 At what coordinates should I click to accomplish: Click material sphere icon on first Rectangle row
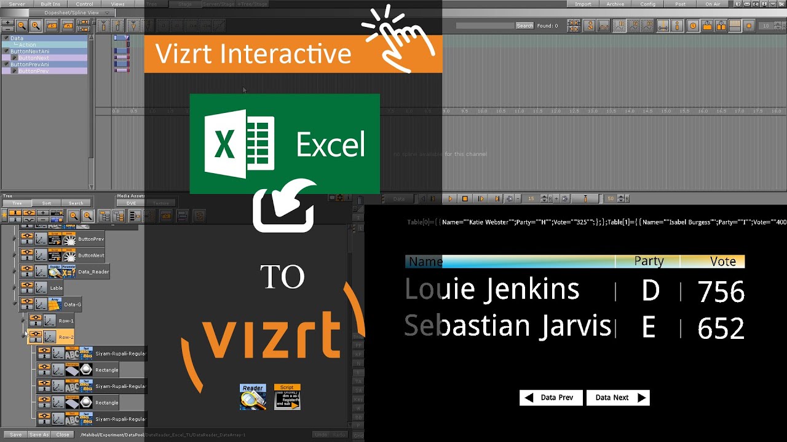pos(86,370)
